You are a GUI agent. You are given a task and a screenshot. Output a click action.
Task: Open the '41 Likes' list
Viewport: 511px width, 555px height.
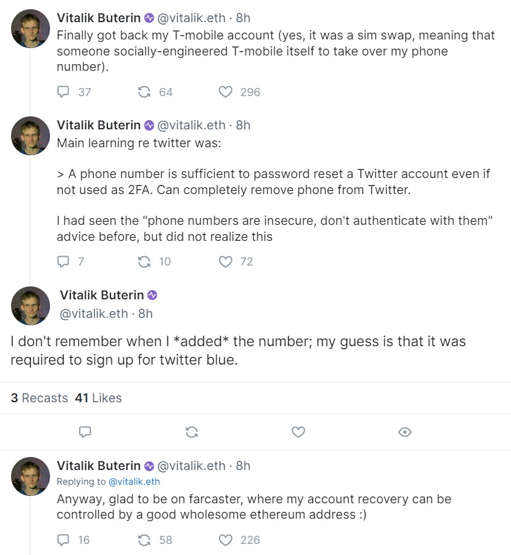click(x=99, y=398)
